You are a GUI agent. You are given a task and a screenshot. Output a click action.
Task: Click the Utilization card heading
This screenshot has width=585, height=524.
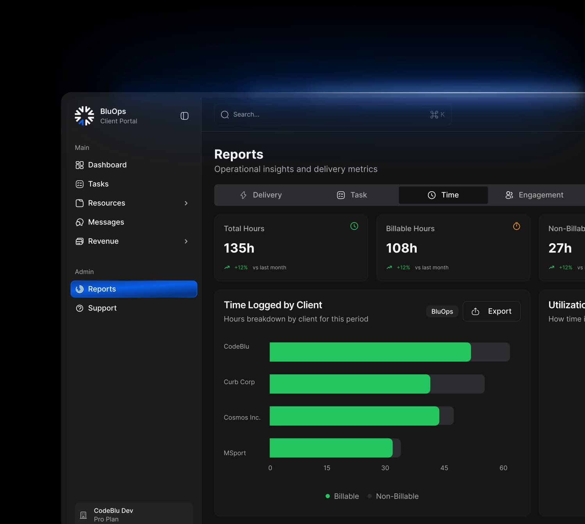[567, 305]
